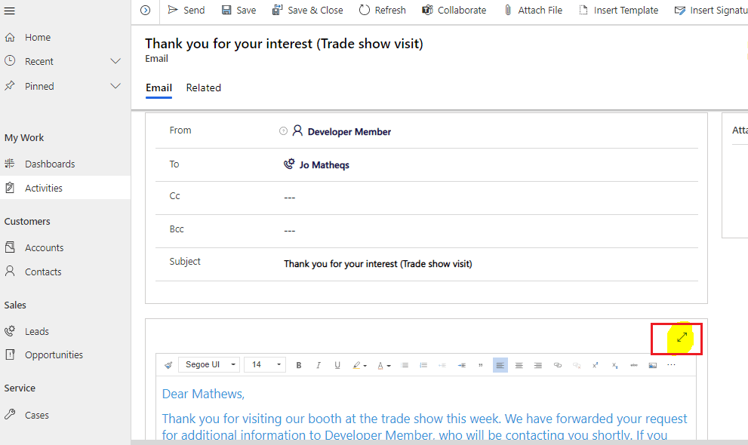
Task: Click the hamburger menu icon
Action: 10,11
